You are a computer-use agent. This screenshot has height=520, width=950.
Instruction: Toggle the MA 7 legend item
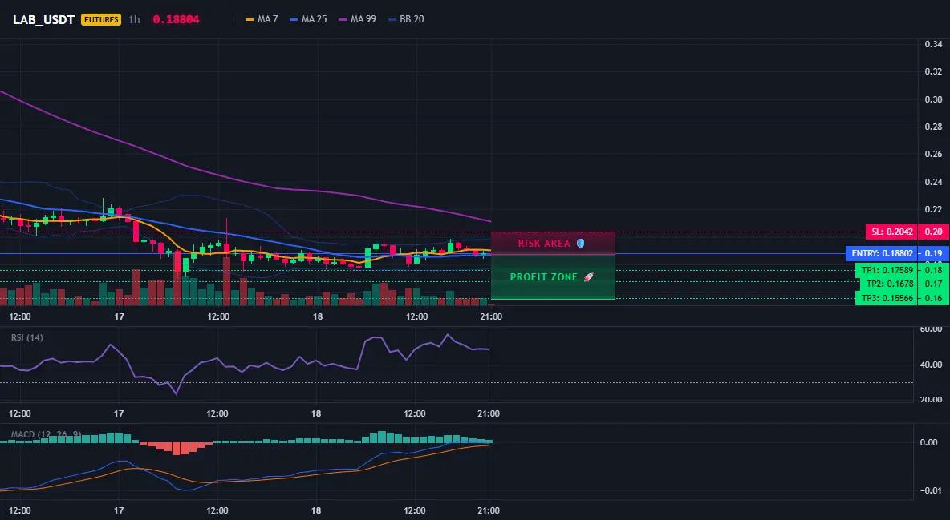pos(262,19)
